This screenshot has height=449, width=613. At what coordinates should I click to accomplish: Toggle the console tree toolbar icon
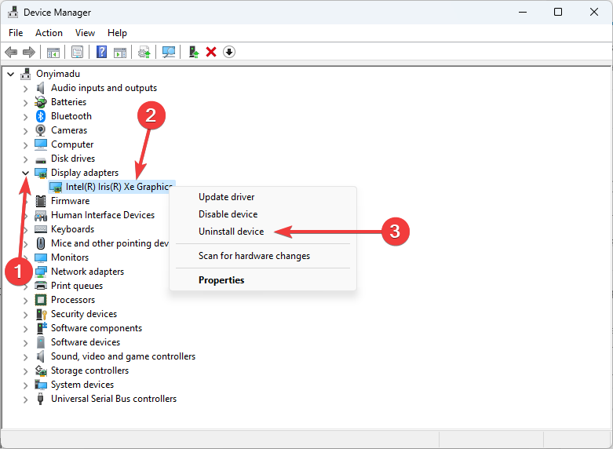(53, 52)
